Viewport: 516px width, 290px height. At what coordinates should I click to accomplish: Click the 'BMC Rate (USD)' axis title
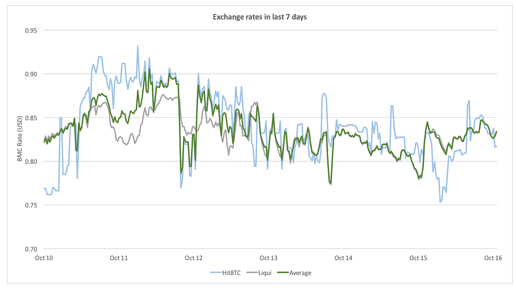coord(20,139)
